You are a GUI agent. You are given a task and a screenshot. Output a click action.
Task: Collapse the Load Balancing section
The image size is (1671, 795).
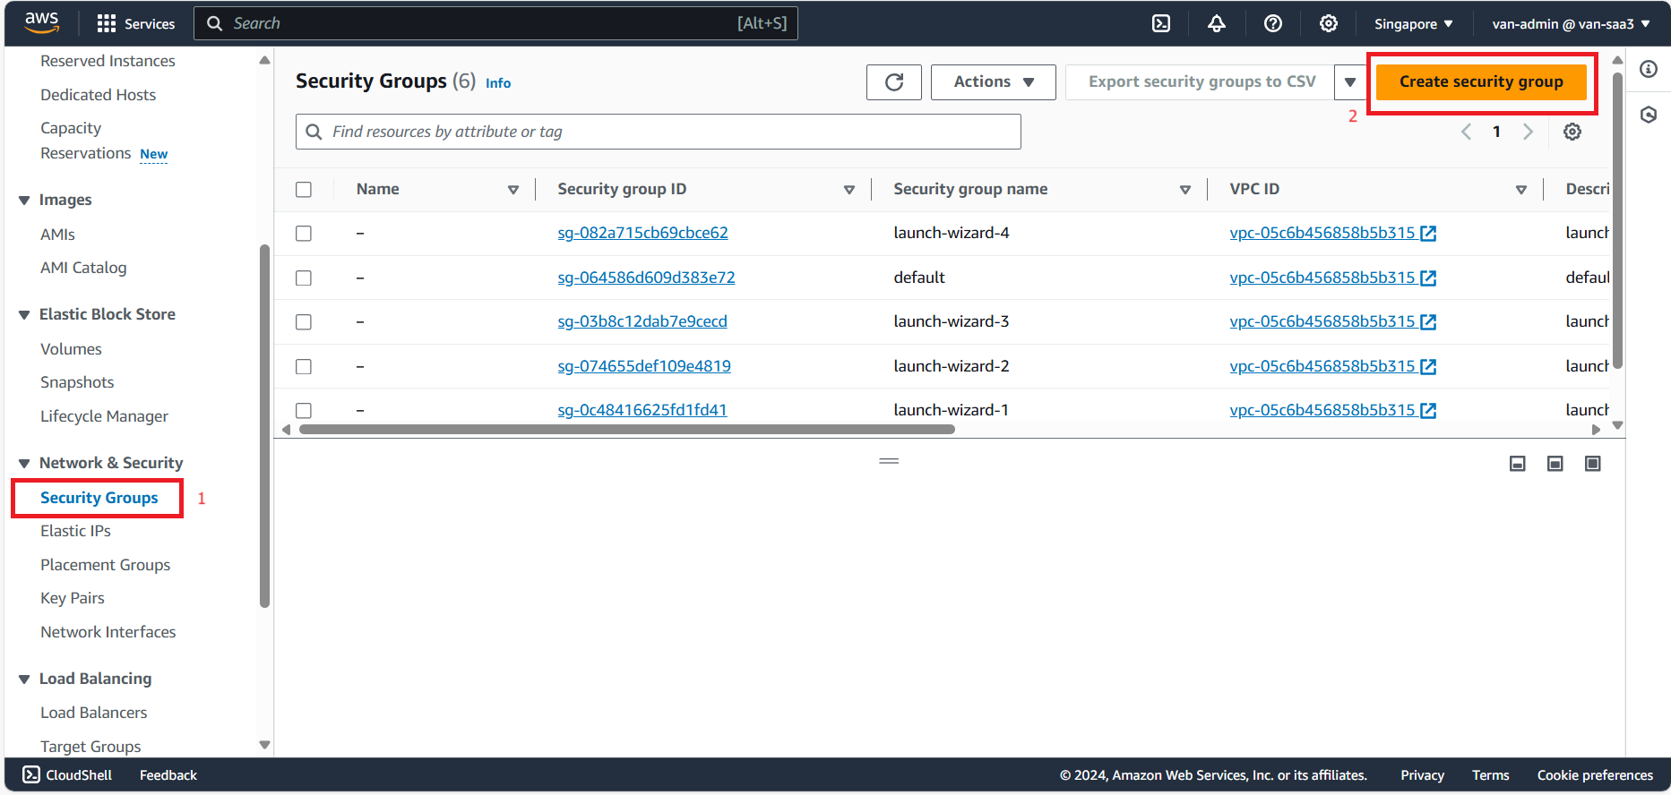[24, 680]
